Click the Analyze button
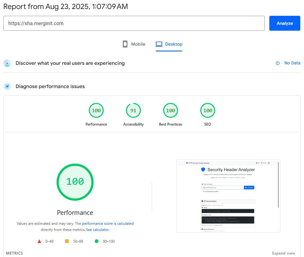304x257 pixels. pos(284,23)
